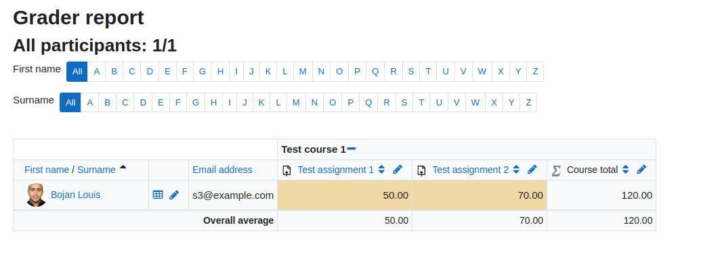
Task: Edit Test assignment 2 with its pencil icon
Action: pos(532,170)
